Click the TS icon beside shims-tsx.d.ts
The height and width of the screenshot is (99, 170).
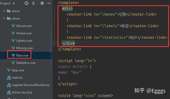9,92
